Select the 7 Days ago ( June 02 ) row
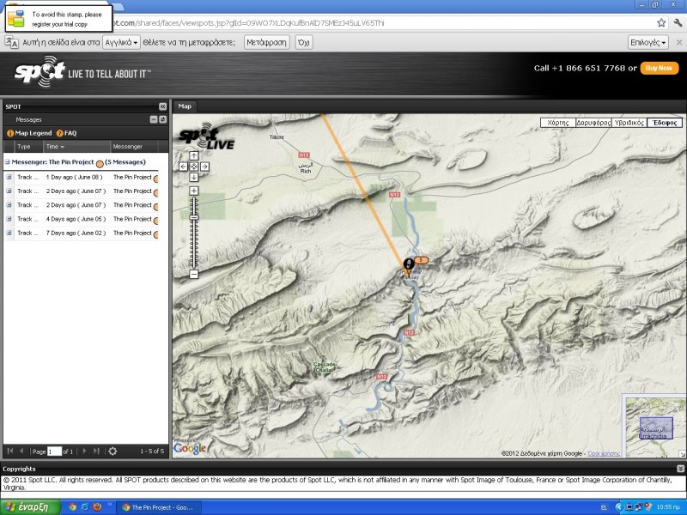This screenshot has width=687, height=515. pos(81,233)
